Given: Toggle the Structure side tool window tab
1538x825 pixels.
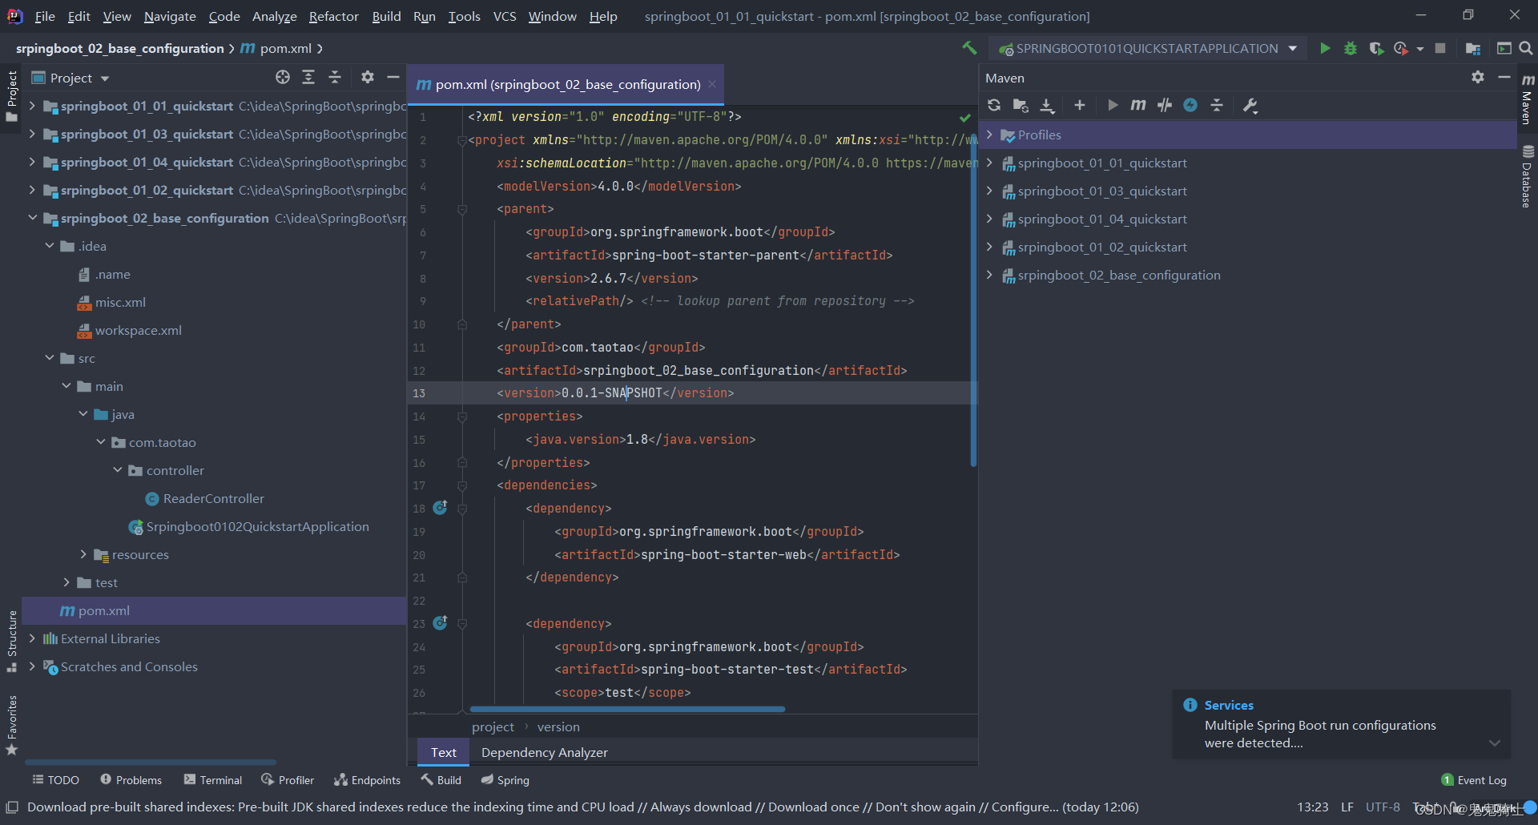Looking at the screenshot, I should pos(11,642).
